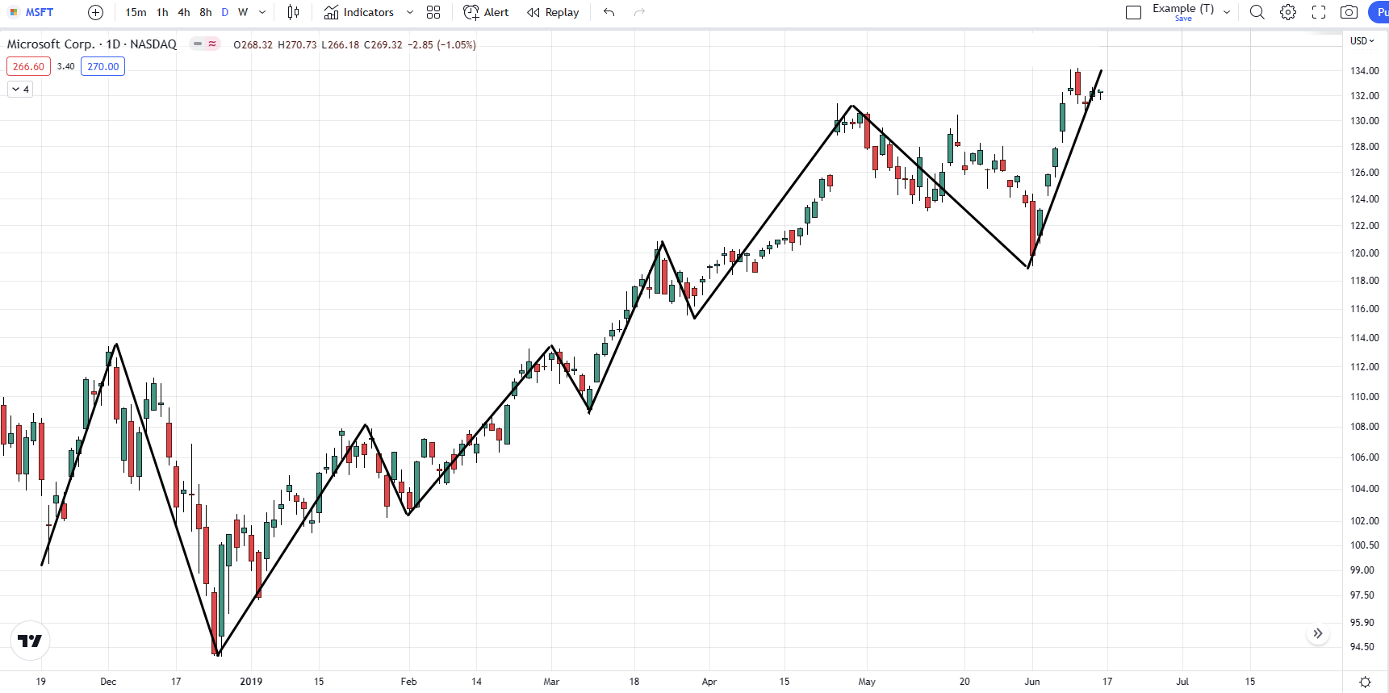Switch to the 4h timeframe
The height and width of the screenshot is (693, 1389).
click(184, 12)
